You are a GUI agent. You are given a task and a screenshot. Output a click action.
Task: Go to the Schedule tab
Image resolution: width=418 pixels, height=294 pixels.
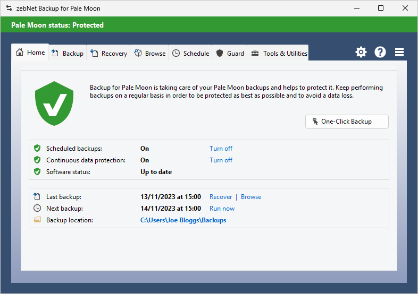click(190, 54)
